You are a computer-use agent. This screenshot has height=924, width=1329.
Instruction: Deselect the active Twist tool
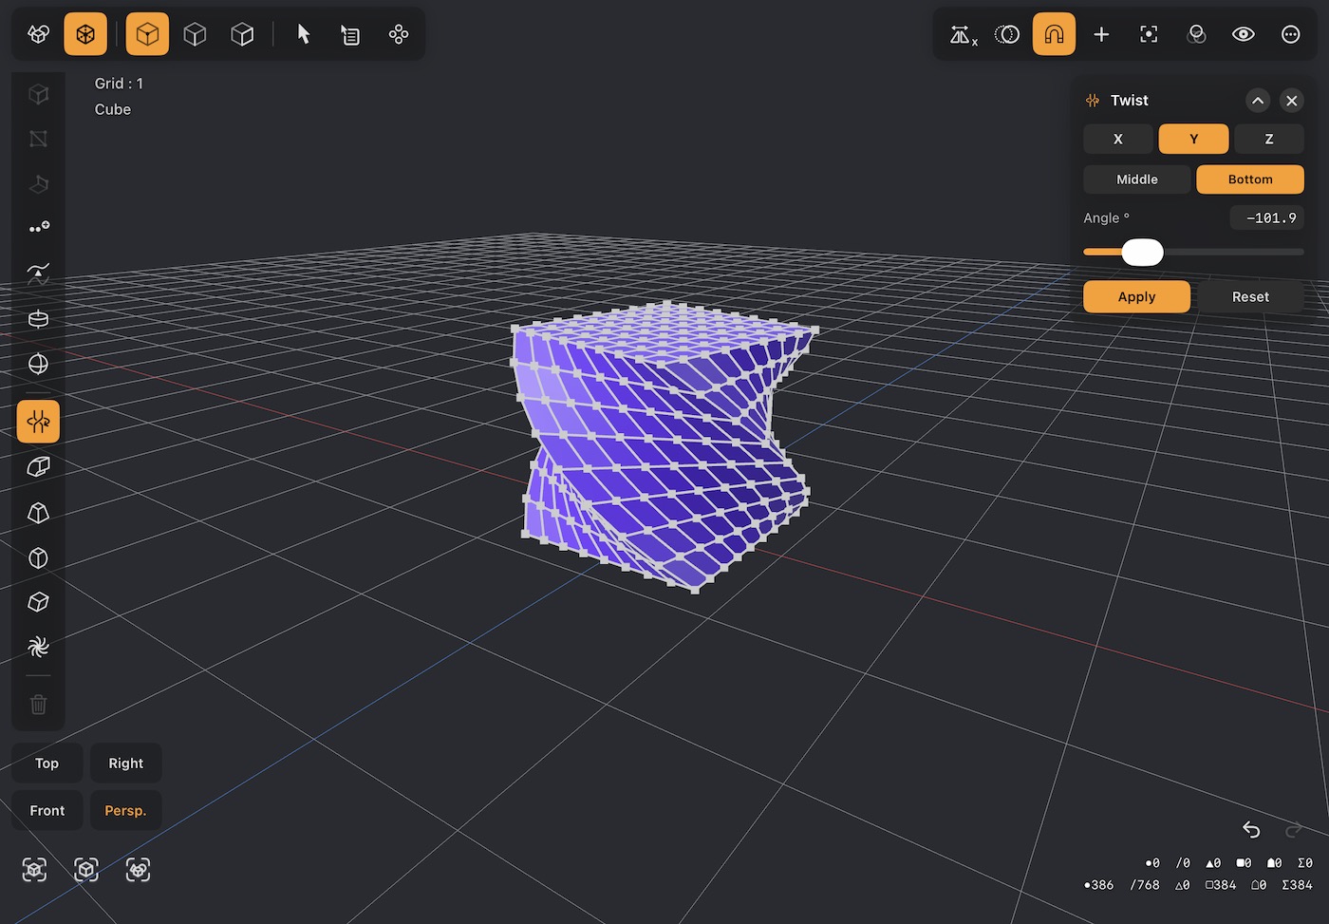(38, 422)
